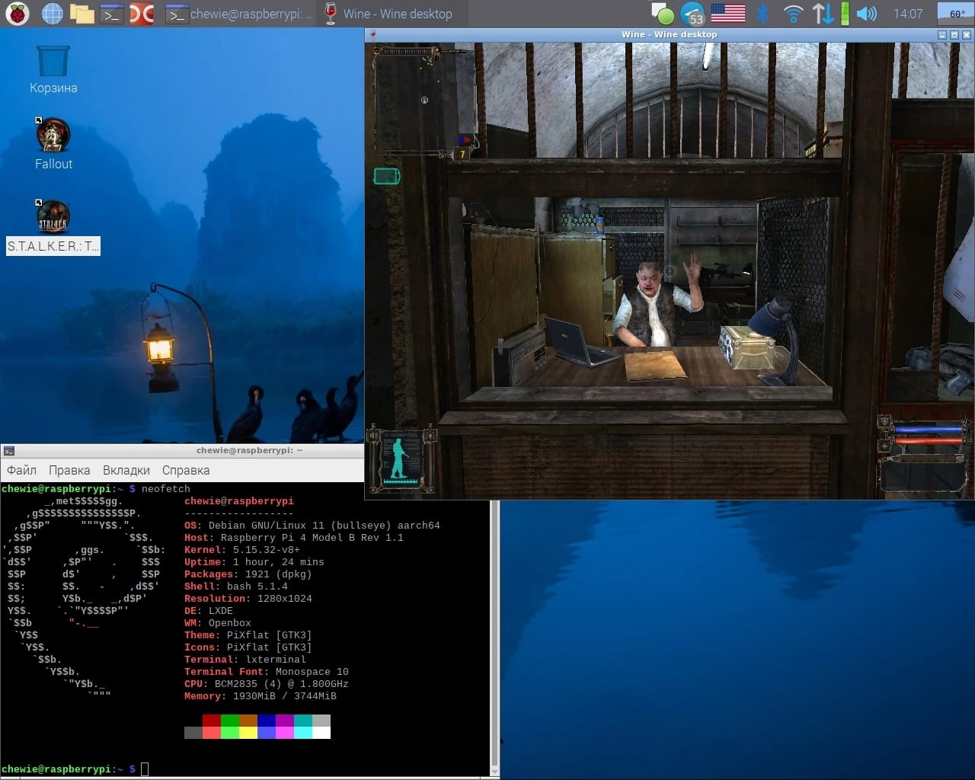Select the Корзина trash desktop icon
This screenshot has height=780, width=975.
tap(53, 69)
